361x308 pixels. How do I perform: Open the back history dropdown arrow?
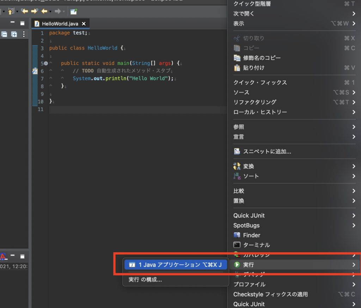click(50, 12)
